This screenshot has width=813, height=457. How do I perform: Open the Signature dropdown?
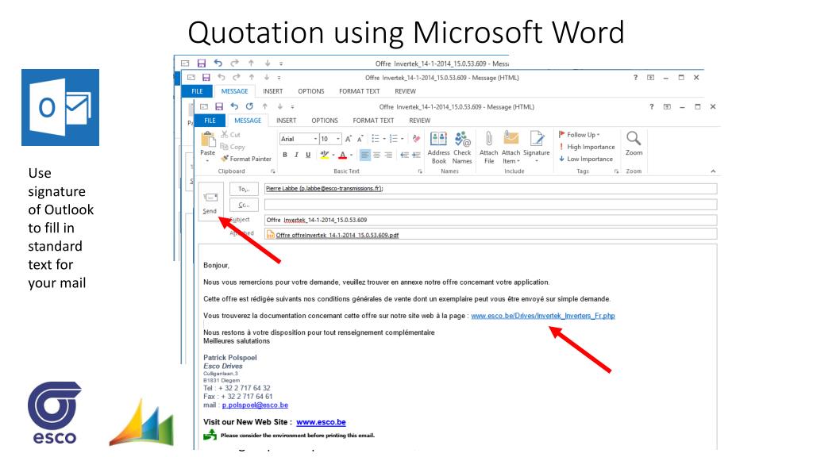(x=537, y=147)
